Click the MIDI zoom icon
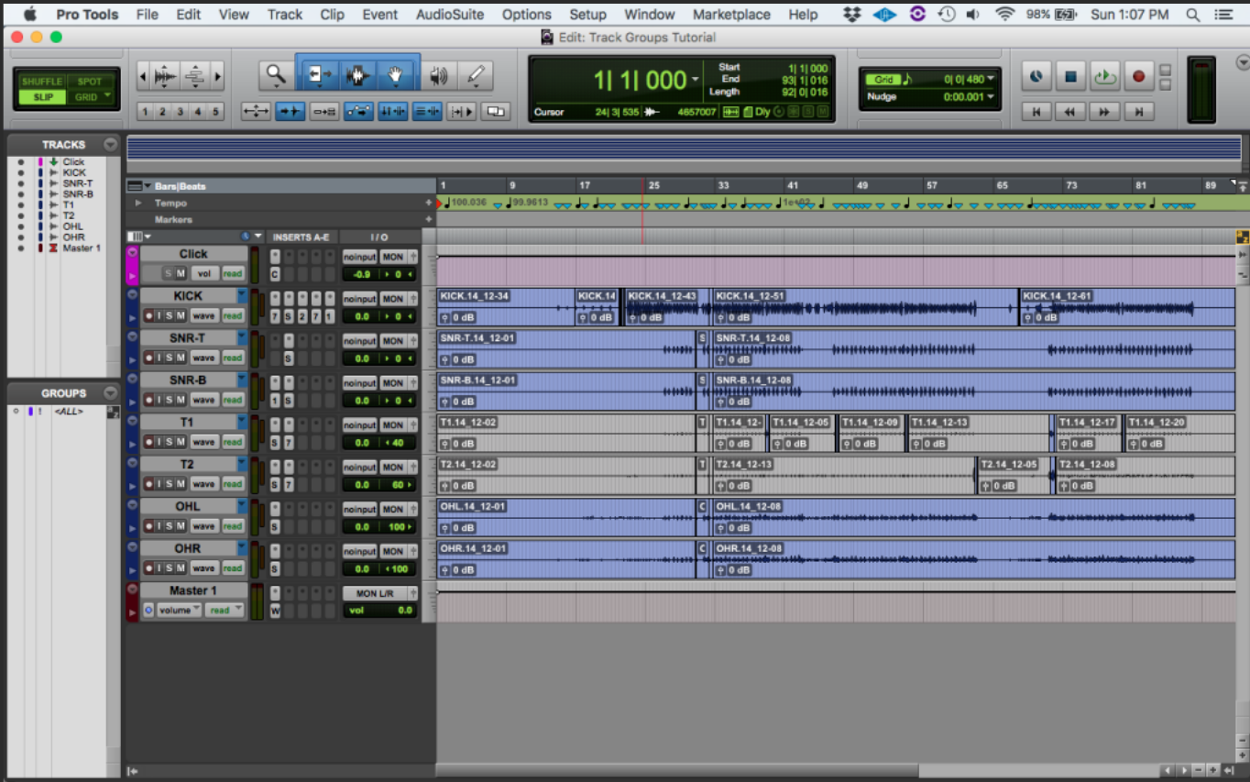 pos(194,76)
